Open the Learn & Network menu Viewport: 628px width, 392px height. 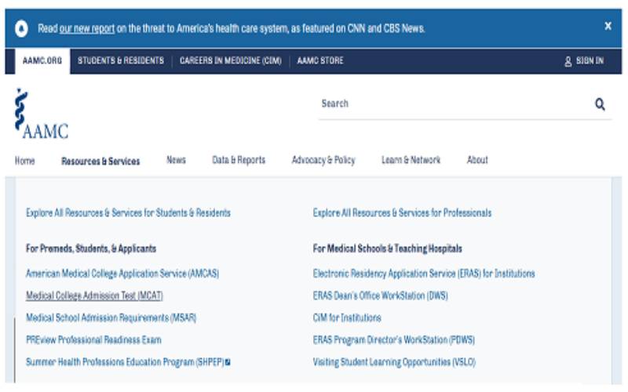click(411, 160)
